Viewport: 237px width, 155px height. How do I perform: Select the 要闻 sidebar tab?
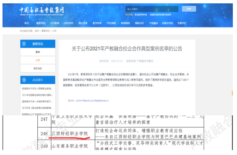pos(38,52)
